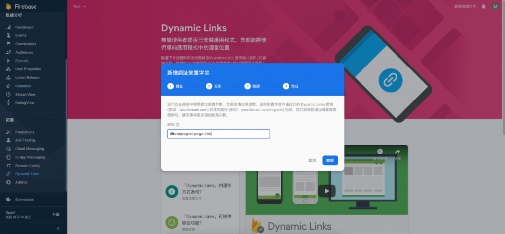Click the StreamView clock icon
The image size is (505, 234).
pyautogui.click(x=9, y=94)
